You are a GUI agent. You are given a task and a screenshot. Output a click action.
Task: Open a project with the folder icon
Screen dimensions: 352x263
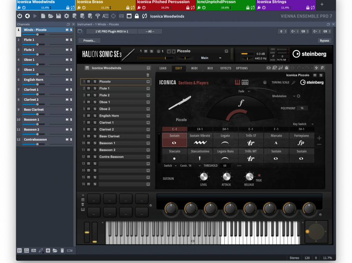point(51,16)
